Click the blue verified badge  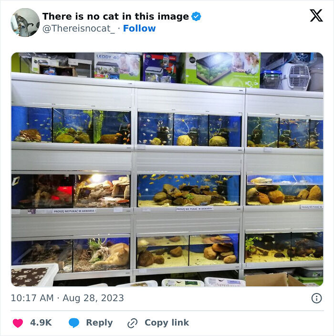pos(196,17)
